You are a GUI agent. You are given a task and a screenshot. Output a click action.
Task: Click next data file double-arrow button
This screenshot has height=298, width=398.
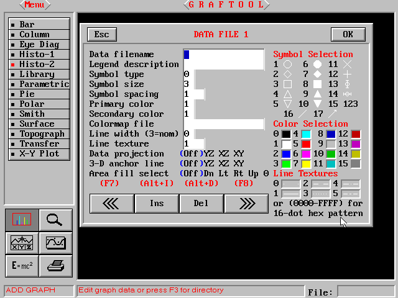click(x=246, y=204)
